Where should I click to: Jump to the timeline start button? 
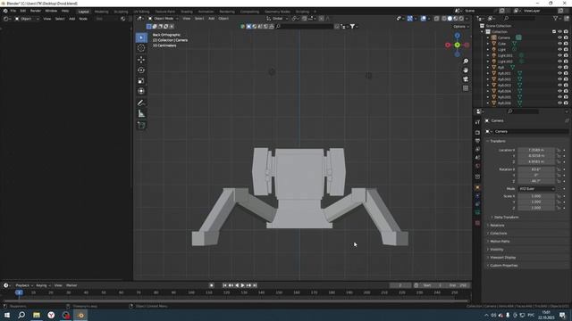pos(224,285)
